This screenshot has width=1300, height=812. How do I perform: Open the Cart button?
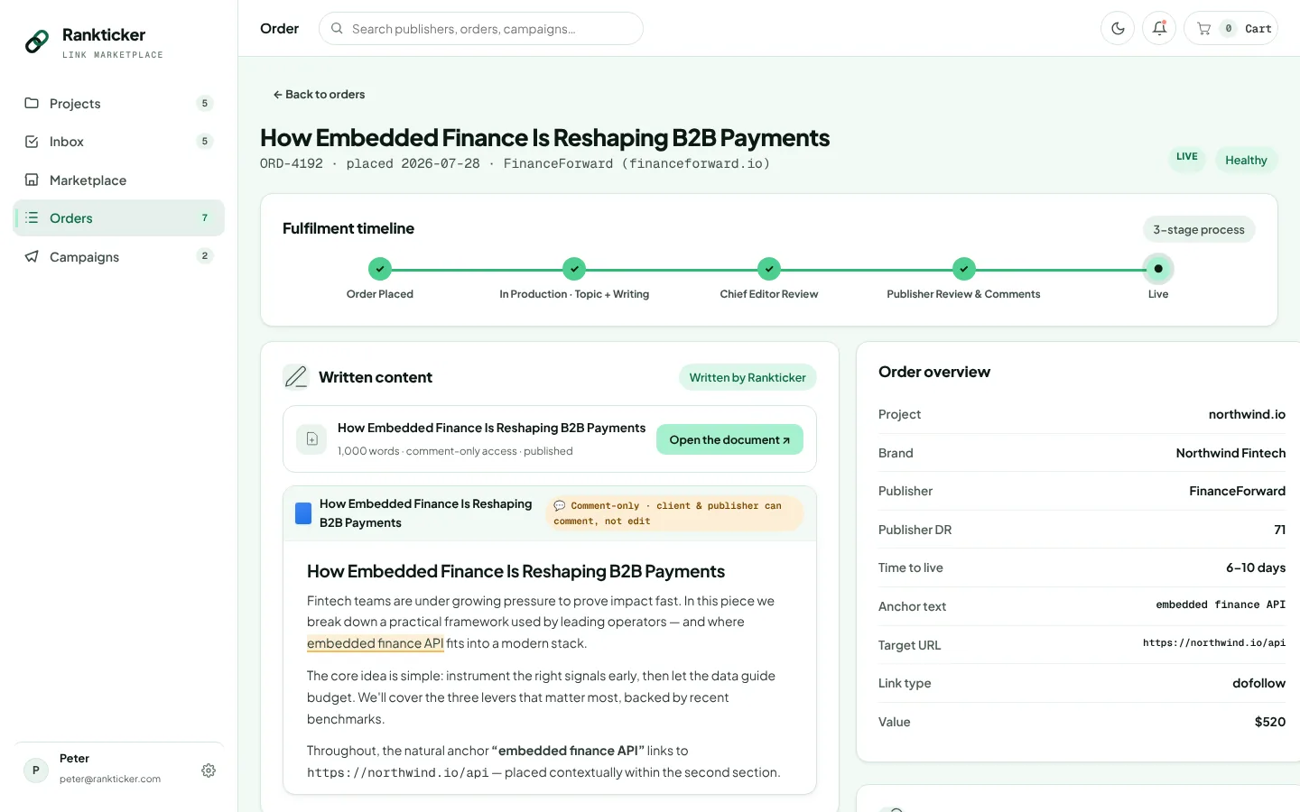(1230, 29)
